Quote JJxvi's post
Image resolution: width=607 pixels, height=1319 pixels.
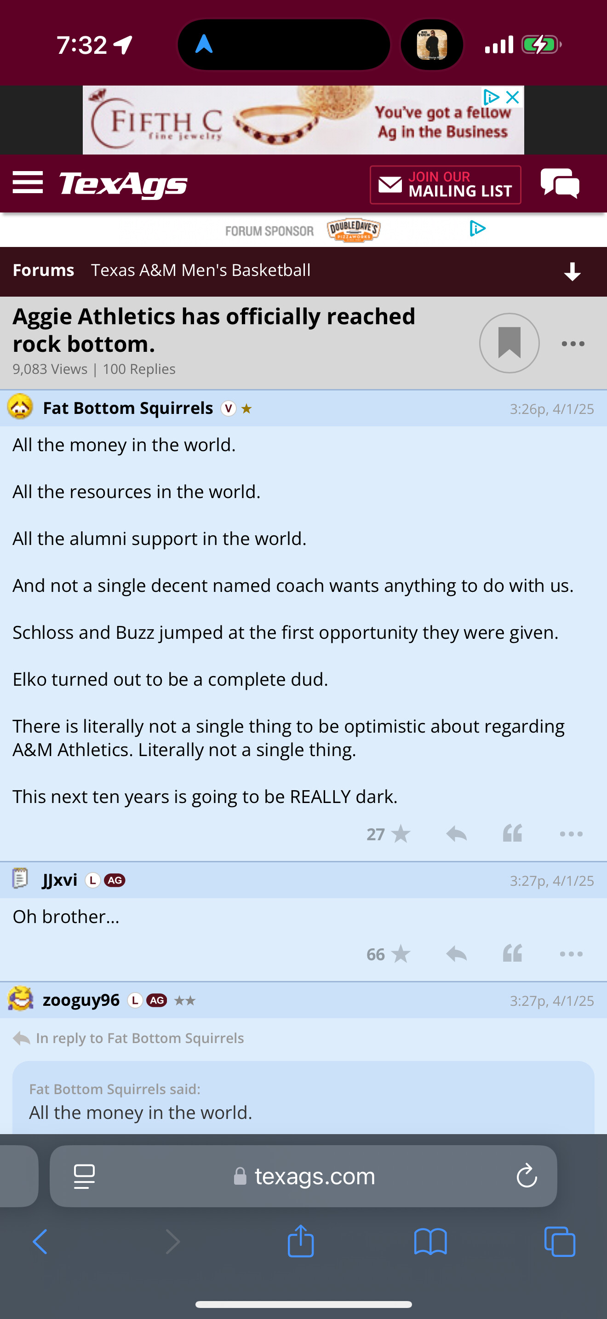pos(512,954)
